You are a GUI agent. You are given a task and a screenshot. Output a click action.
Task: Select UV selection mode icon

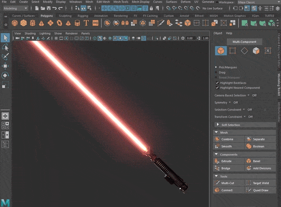coord(268,51)
